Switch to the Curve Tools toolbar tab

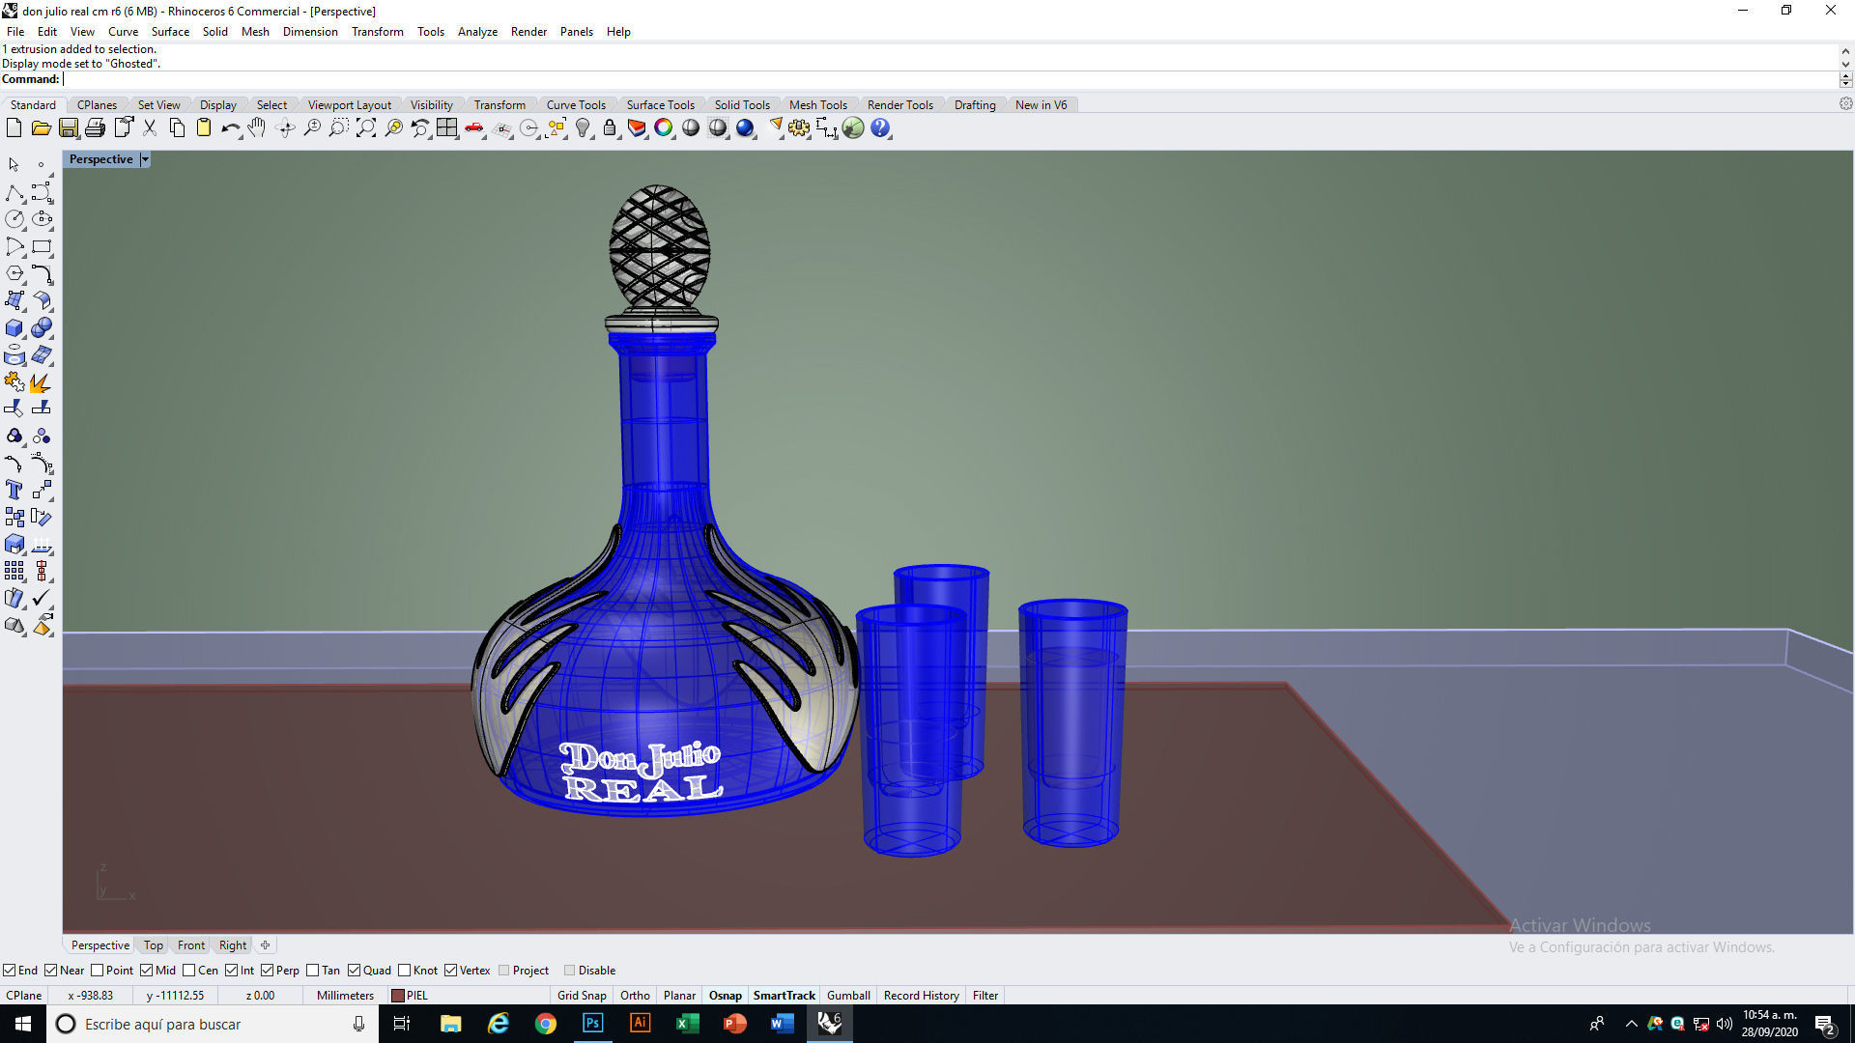(x=576, y=105)
